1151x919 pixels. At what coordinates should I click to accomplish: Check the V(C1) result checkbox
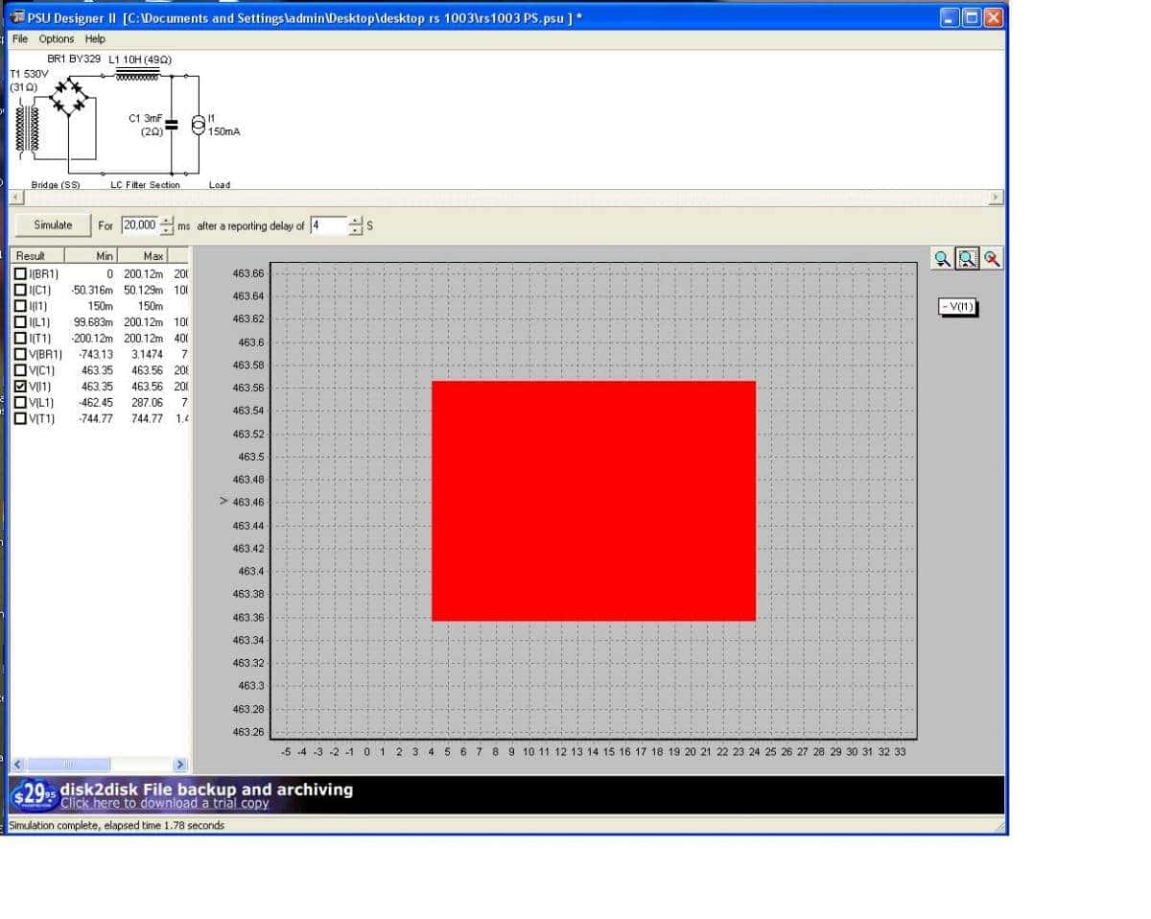click(x=21, y=370)
